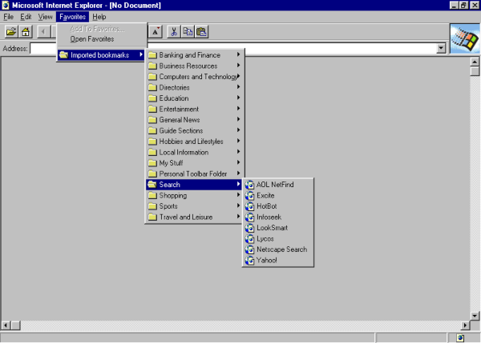The image size is (481, 343).
Task: Click the font size 'A' toolbar icon
Action: click(x=156, y=31)
